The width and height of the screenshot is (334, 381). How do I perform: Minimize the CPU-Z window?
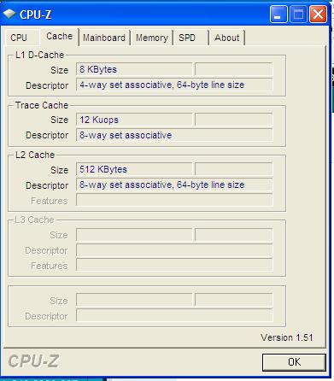(278, 15)
